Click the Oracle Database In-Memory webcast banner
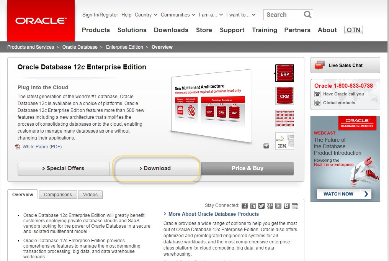The image size is (389, 261). click(x=345, y=159)
